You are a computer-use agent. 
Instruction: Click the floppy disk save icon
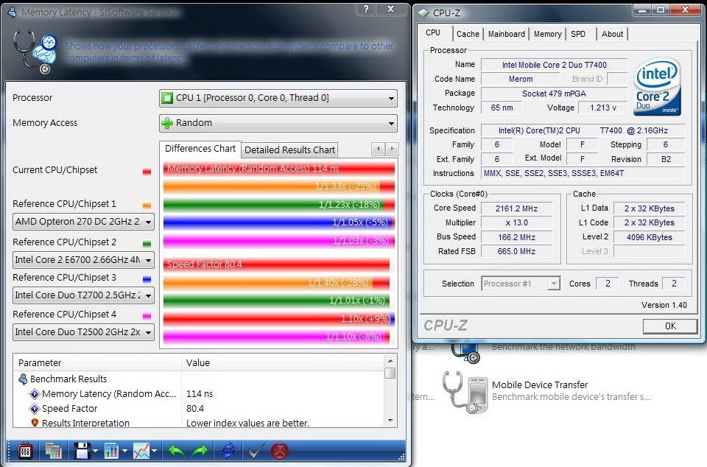[82, 450]
